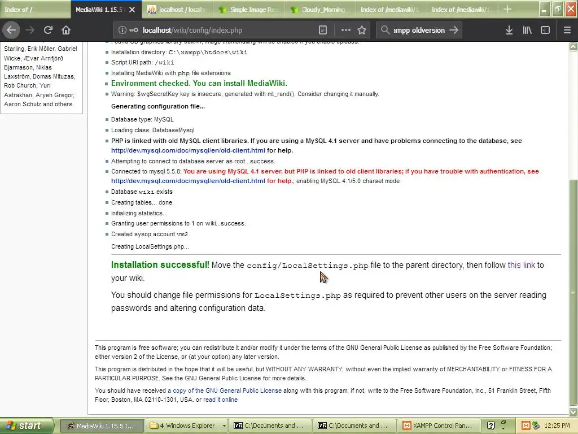Click 'Loading class: DatabaseMysql' line

152,131
